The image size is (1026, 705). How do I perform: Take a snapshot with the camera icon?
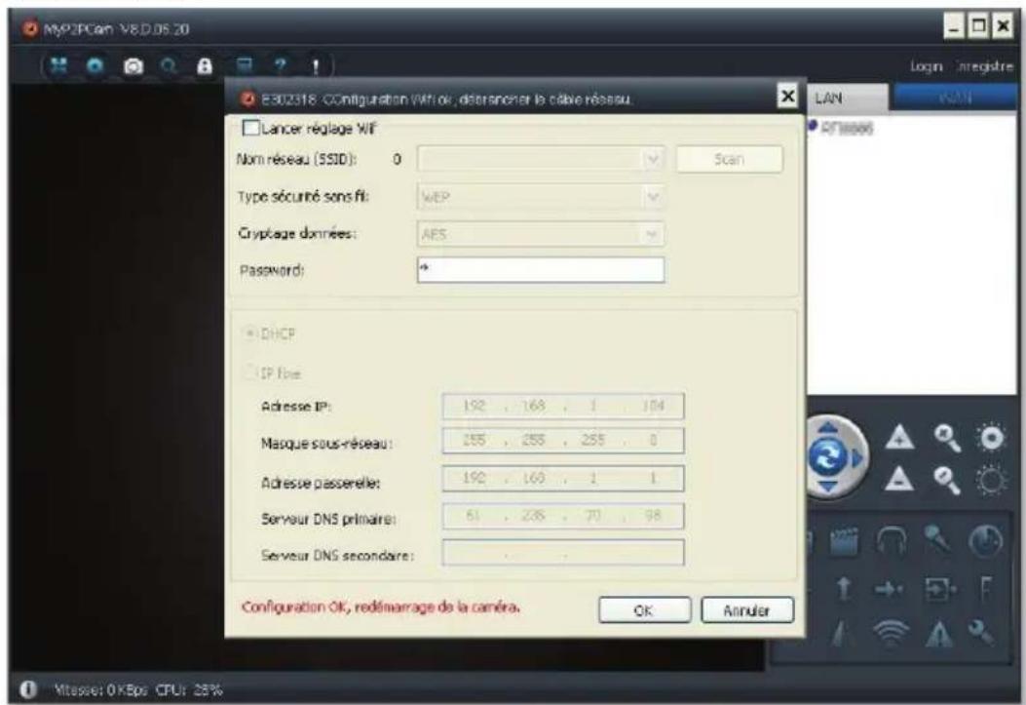coord(133,66)
